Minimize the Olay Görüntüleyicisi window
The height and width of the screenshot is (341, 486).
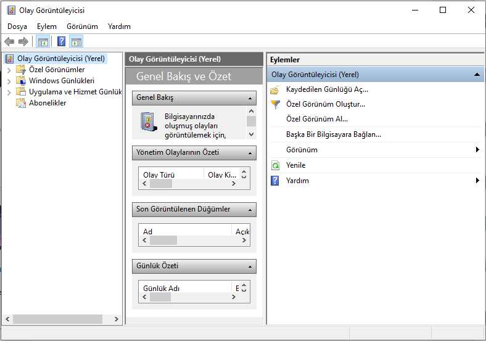(414, 10)
